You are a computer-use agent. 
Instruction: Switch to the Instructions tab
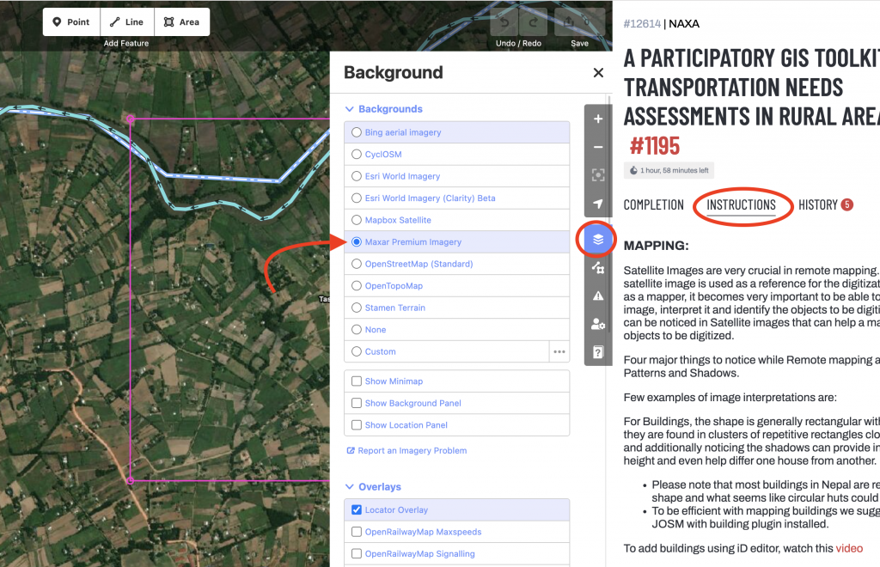742,204
